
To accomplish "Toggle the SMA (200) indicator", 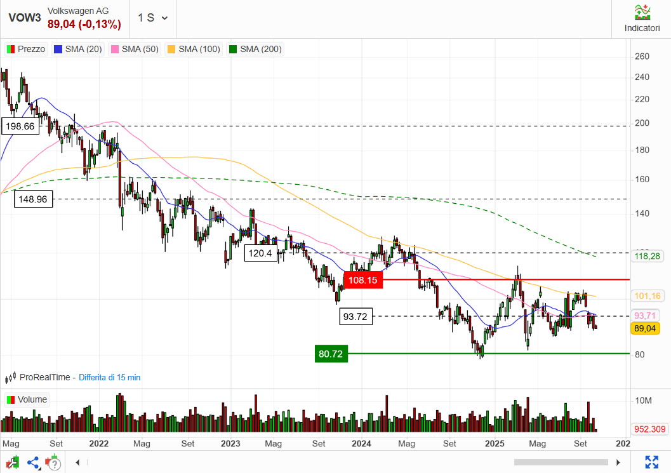I will click(255, 49).
